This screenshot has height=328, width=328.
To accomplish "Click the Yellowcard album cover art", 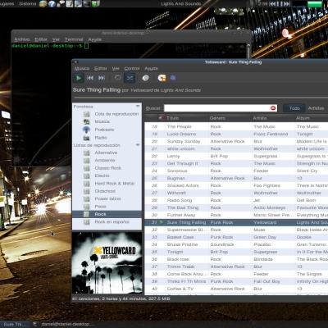I will 107,262.
